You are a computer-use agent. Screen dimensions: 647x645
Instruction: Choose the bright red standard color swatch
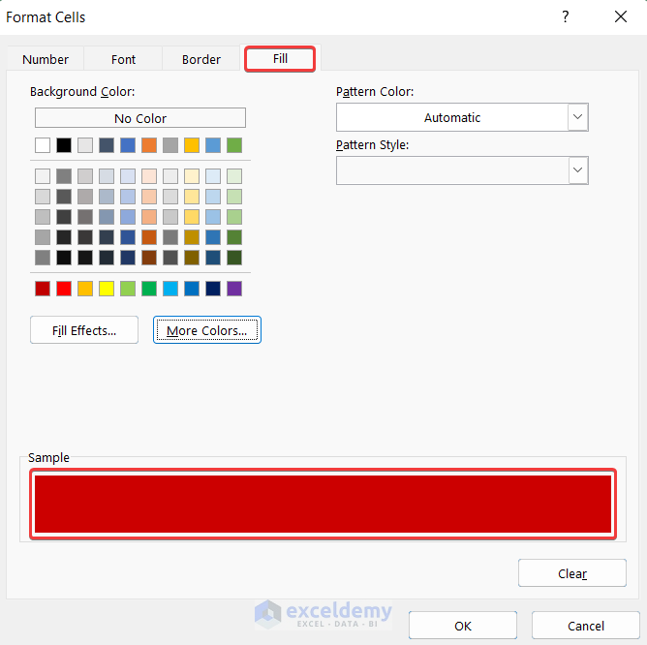coord(64,289)
